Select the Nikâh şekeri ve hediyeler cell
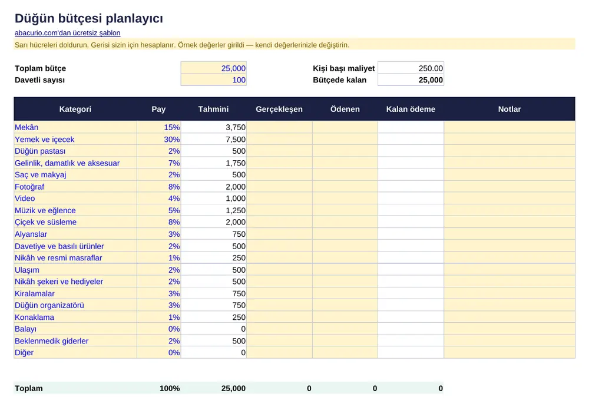The height and width of the screenshot is (407, 589). 75,281
